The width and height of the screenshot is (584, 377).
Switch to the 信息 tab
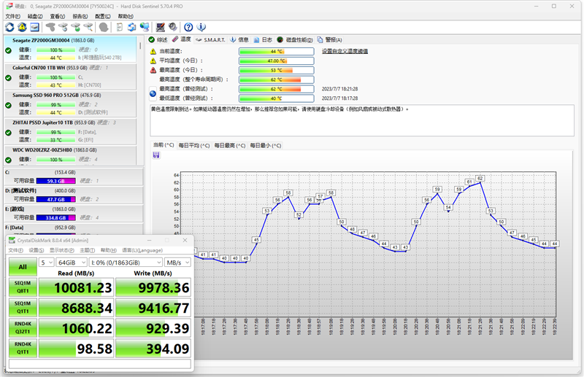pyautogui.click(x=239, y=40)
